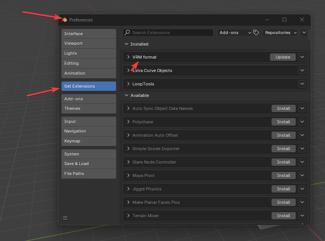The image size is (325, 241).
Task: Open the Add-ons filter dropdown
Action: (235, 33)
